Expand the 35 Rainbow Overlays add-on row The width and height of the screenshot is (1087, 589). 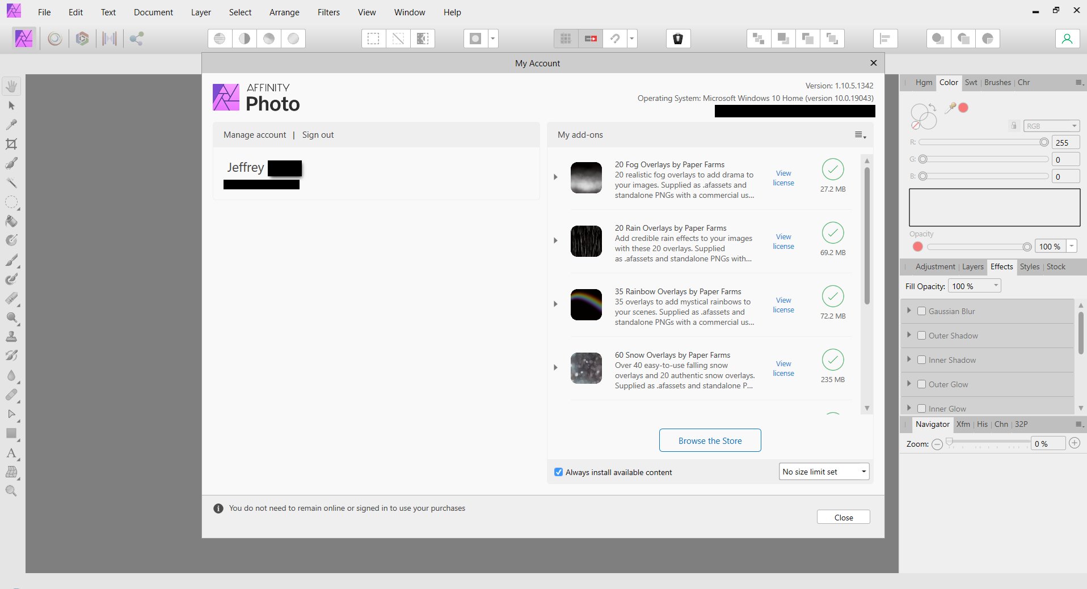tap(556, 304)
